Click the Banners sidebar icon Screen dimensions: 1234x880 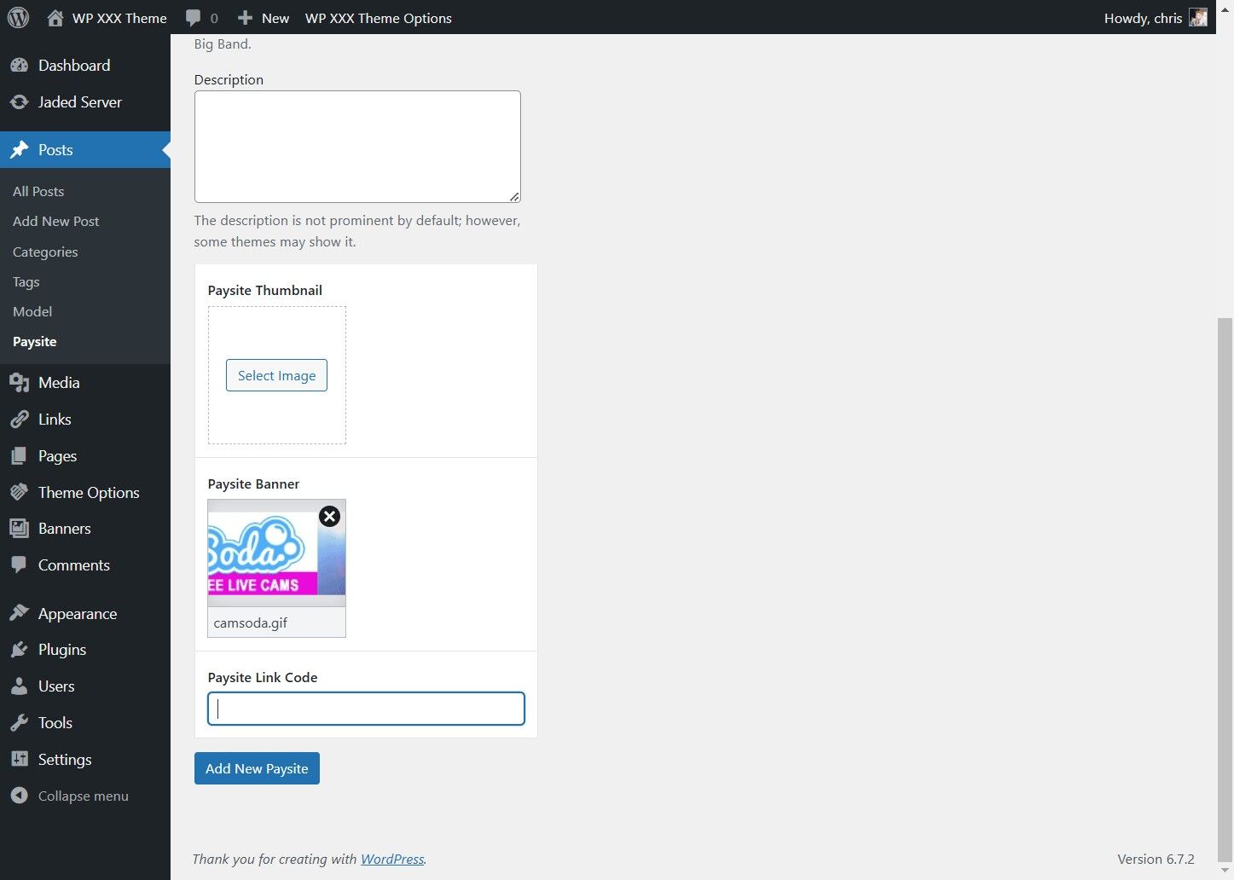point(20,528)
